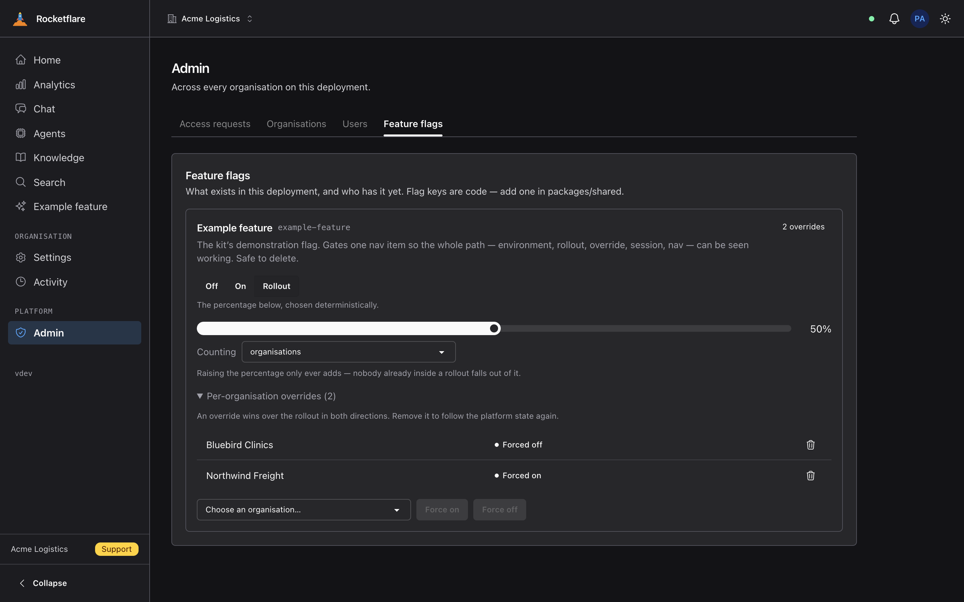Open the Home sidebar item

[x=75, y=60]
